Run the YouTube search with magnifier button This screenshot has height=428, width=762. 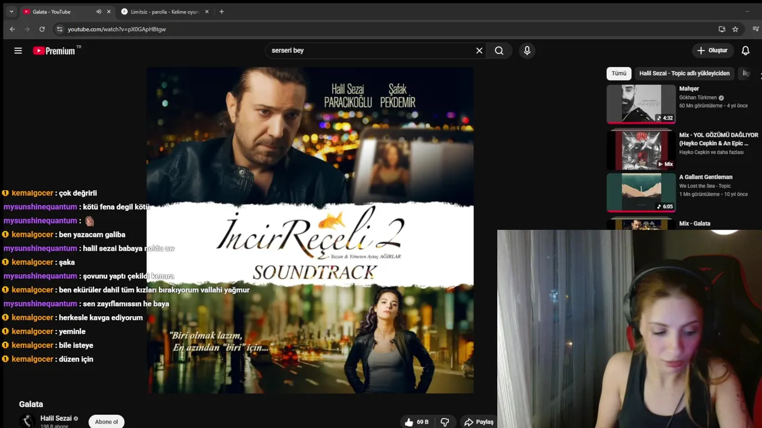tap(499, 51)
